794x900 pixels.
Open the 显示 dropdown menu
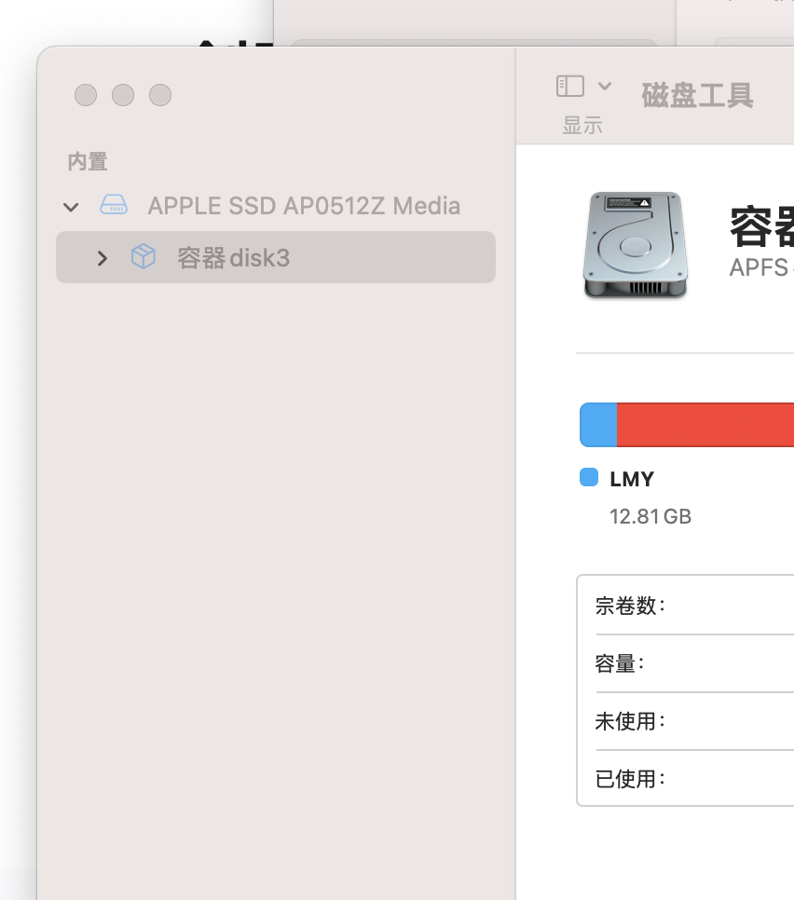pos(583,102)
